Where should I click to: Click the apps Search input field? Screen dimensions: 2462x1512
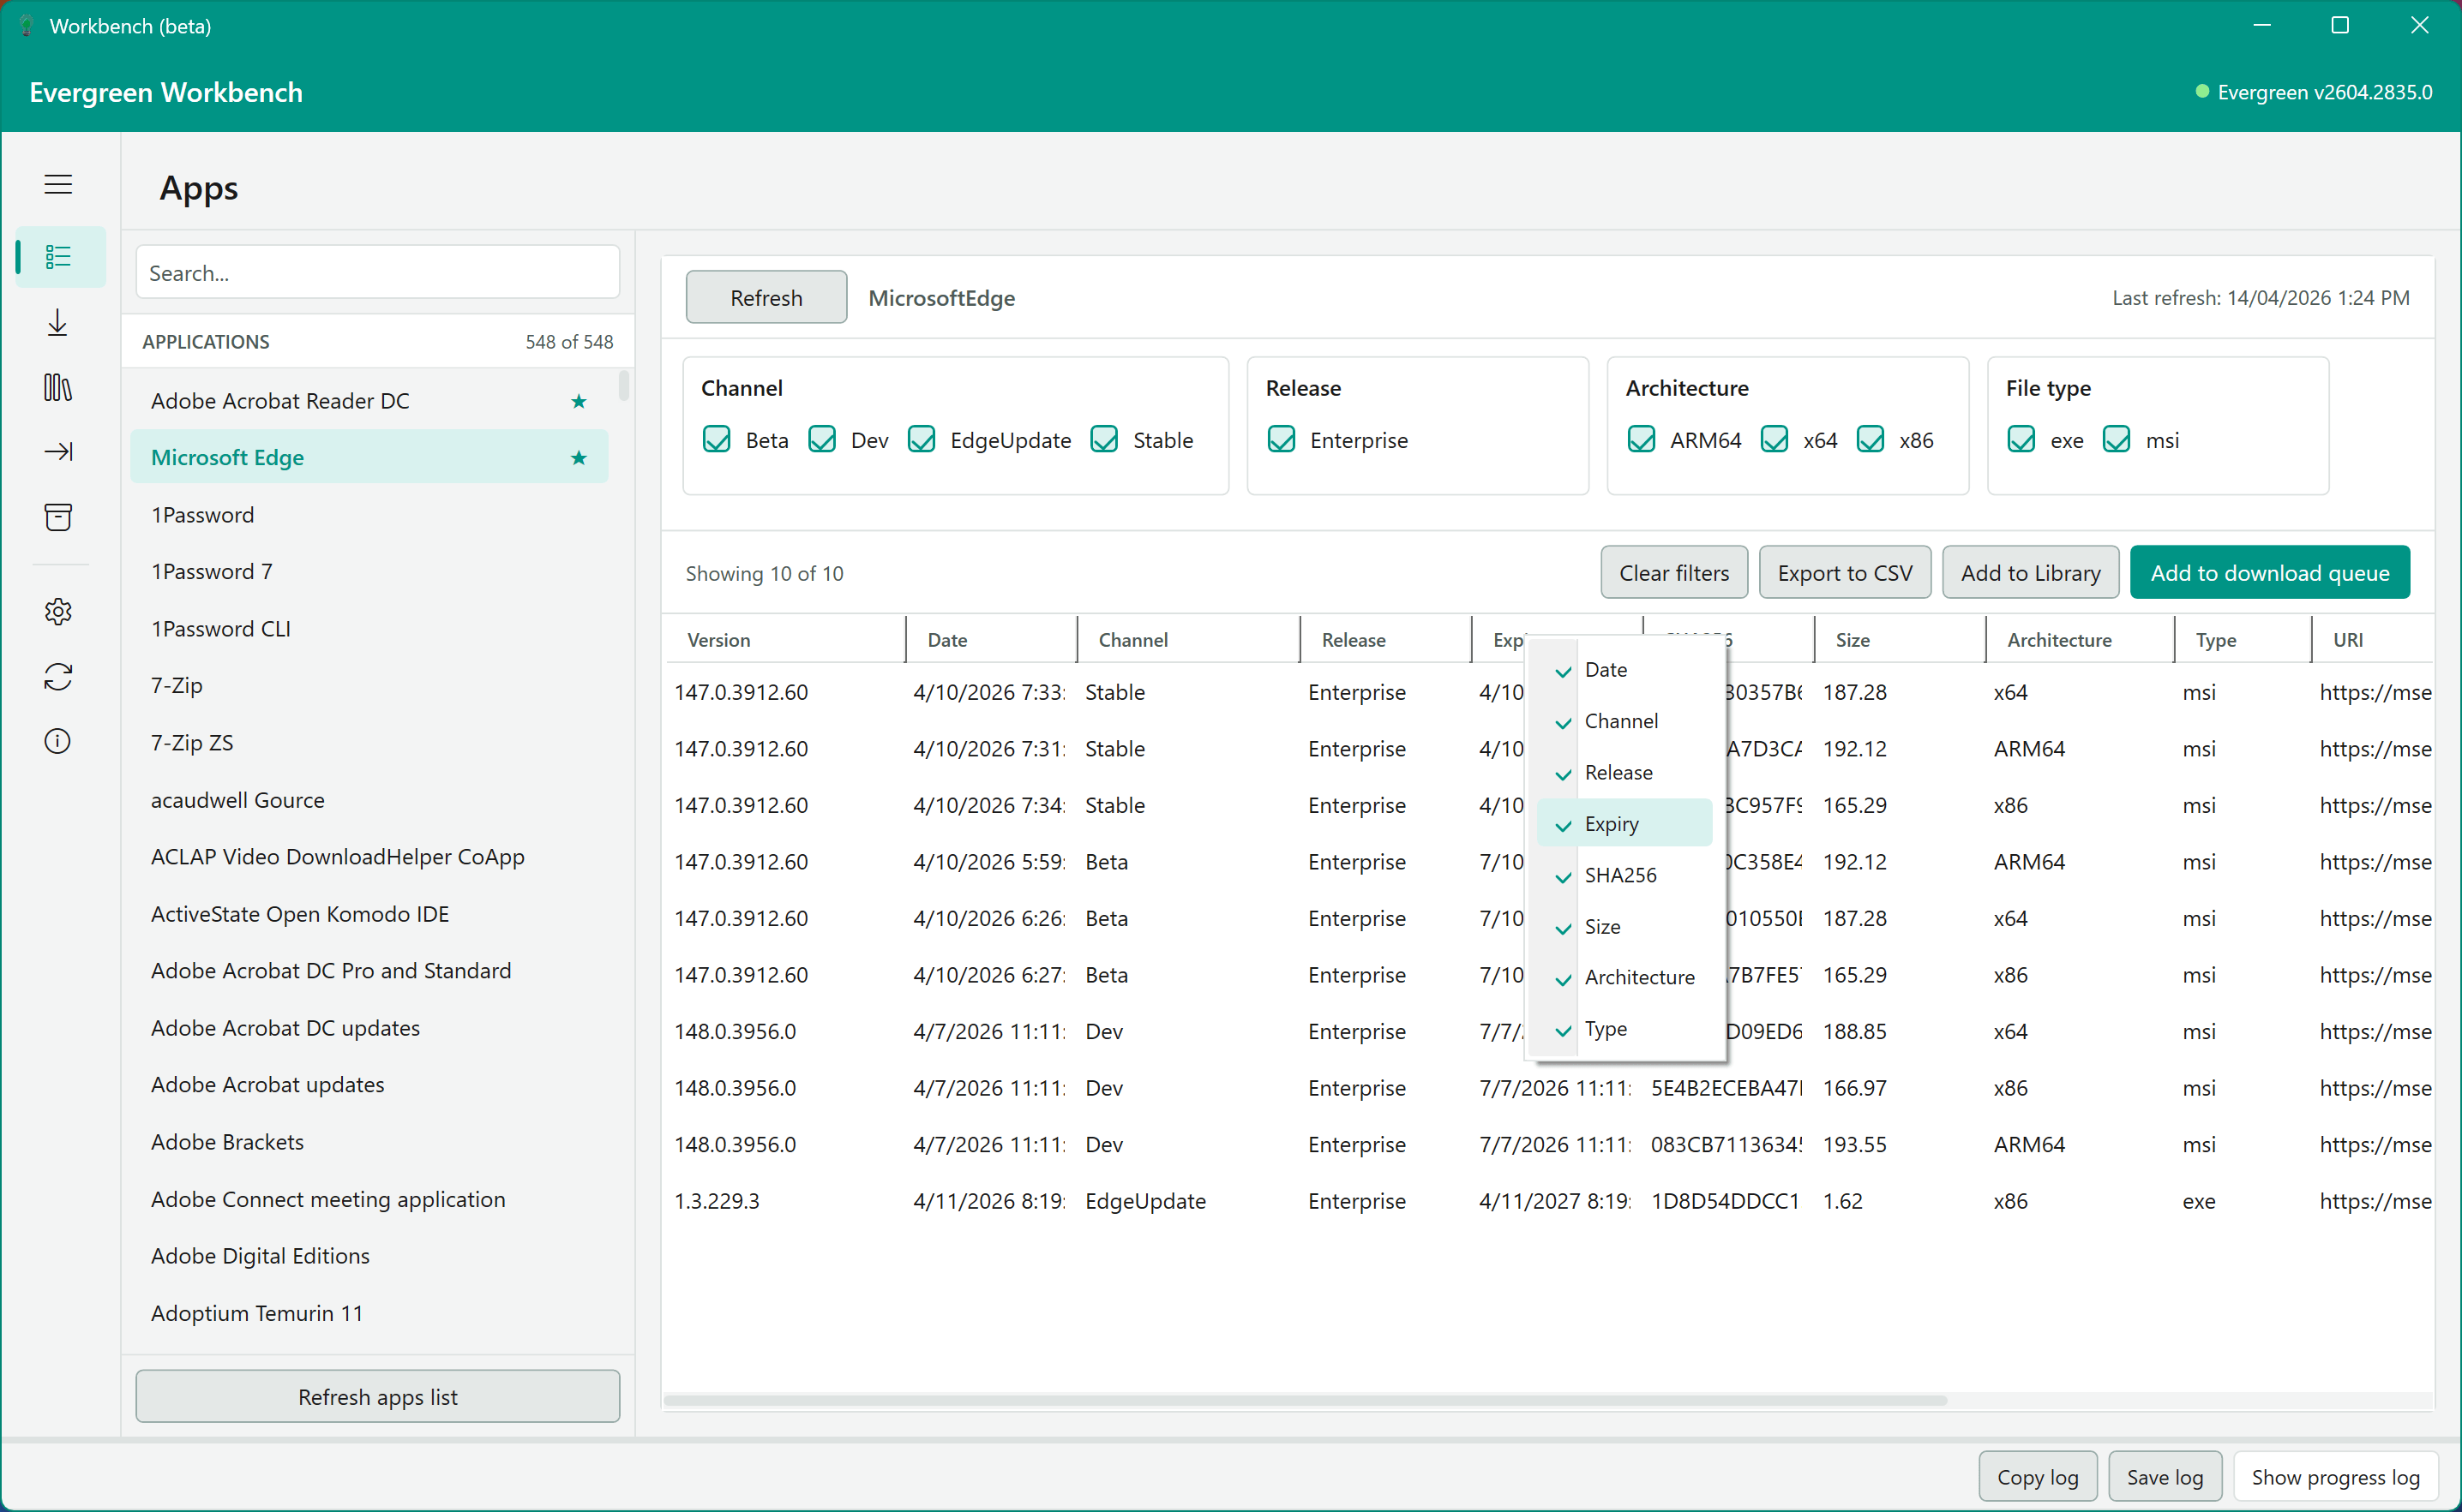click(377, 272)
